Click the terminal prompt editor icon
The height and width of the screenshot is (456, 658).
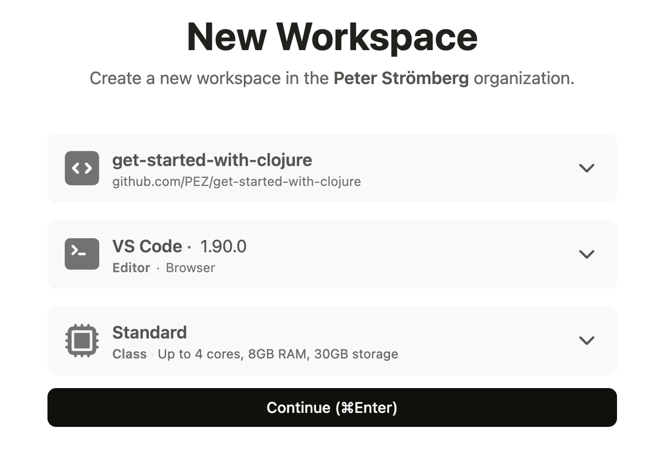[x=82, y=254]
